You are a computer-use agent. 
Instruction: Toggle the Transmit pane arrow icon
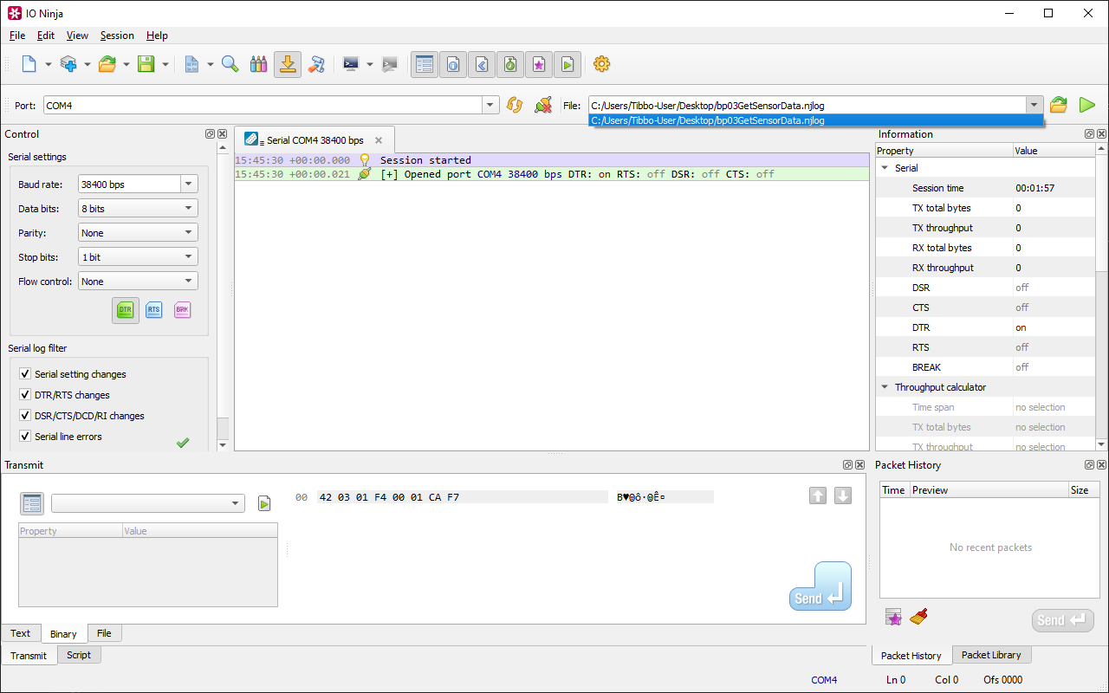482,64
